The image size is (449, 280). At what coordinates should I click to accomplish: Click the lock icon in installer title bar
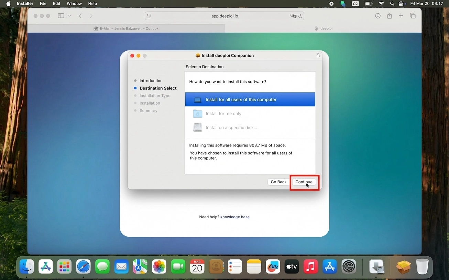[x=318, y=55]
